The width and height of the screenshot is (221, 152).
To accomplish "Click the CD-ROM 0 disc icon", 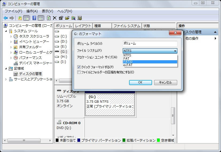I will point(59,122).
